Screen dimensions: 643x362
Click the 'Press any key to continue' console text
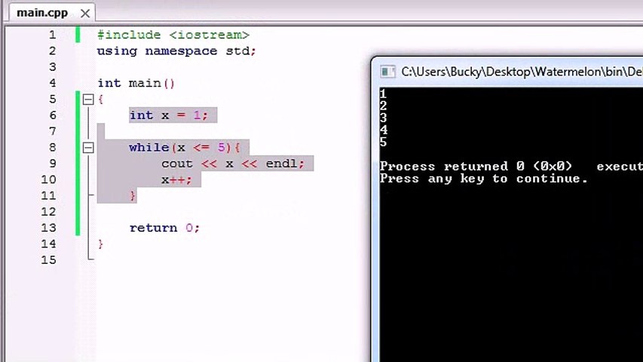click(483, 179)
